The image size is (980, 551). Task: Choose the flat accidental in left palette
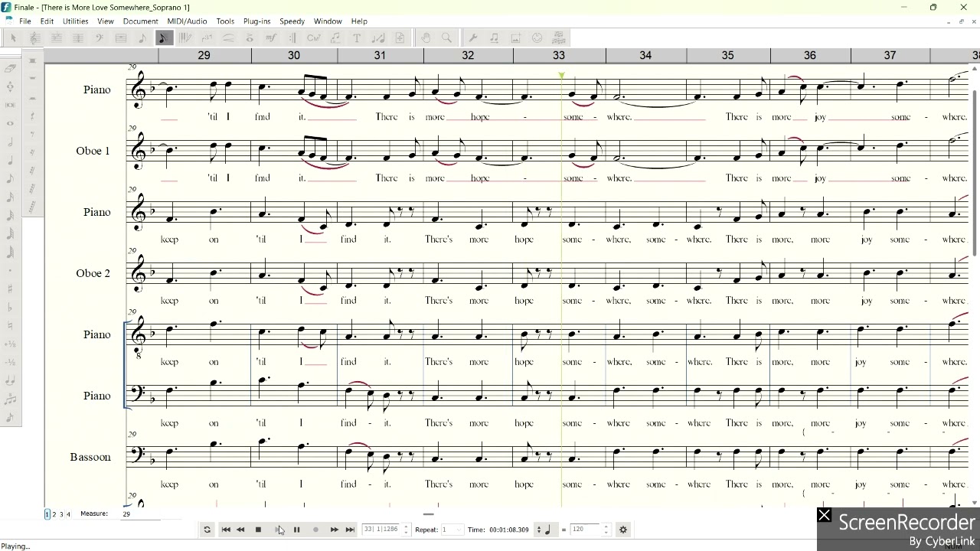[10, 307]
